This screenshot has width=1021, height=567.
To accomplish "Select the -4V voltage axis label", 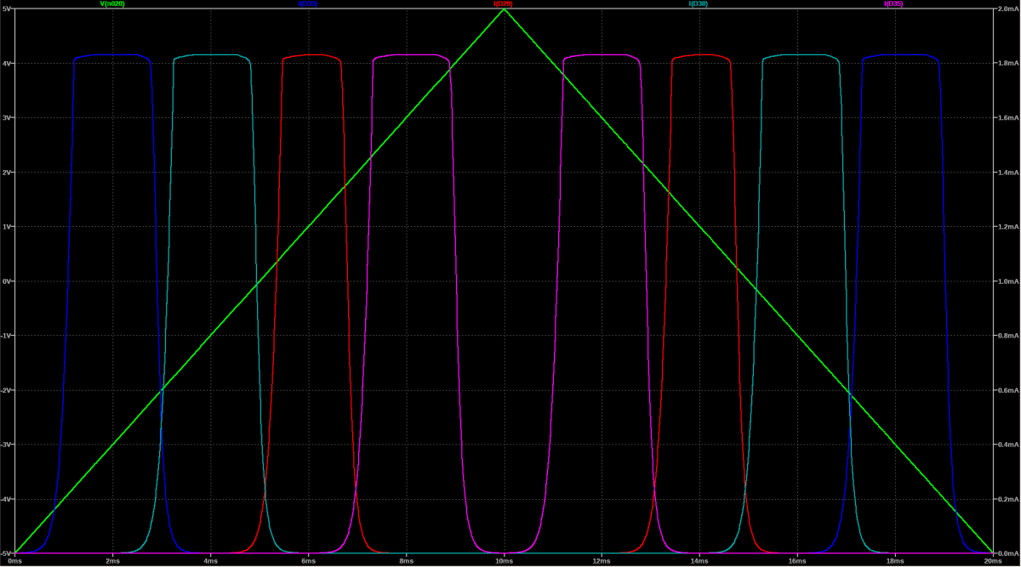I will [6, 498].
